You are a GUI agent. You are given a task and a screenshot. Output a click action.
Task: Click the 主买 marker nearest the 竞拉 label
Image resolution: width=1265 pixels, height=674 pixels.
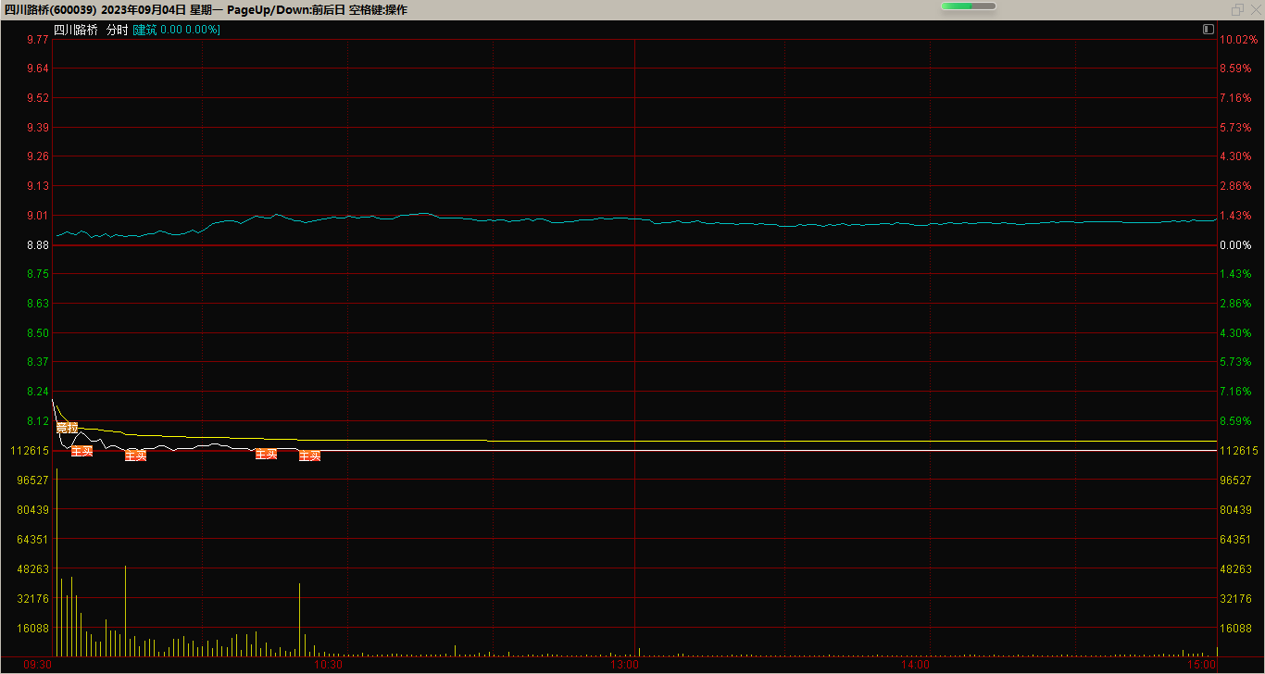pos(82,451)
